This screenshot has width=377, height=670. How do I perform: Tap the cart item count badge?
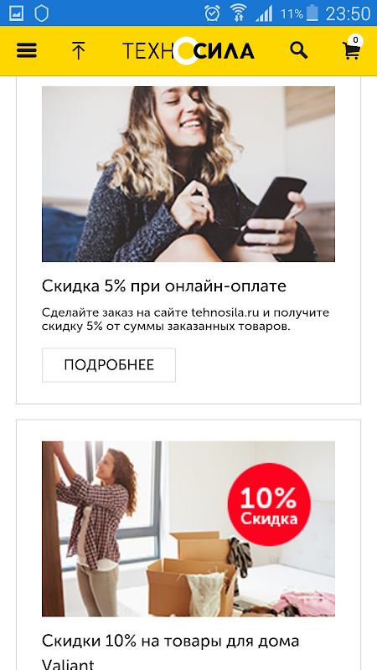(355, 40)
